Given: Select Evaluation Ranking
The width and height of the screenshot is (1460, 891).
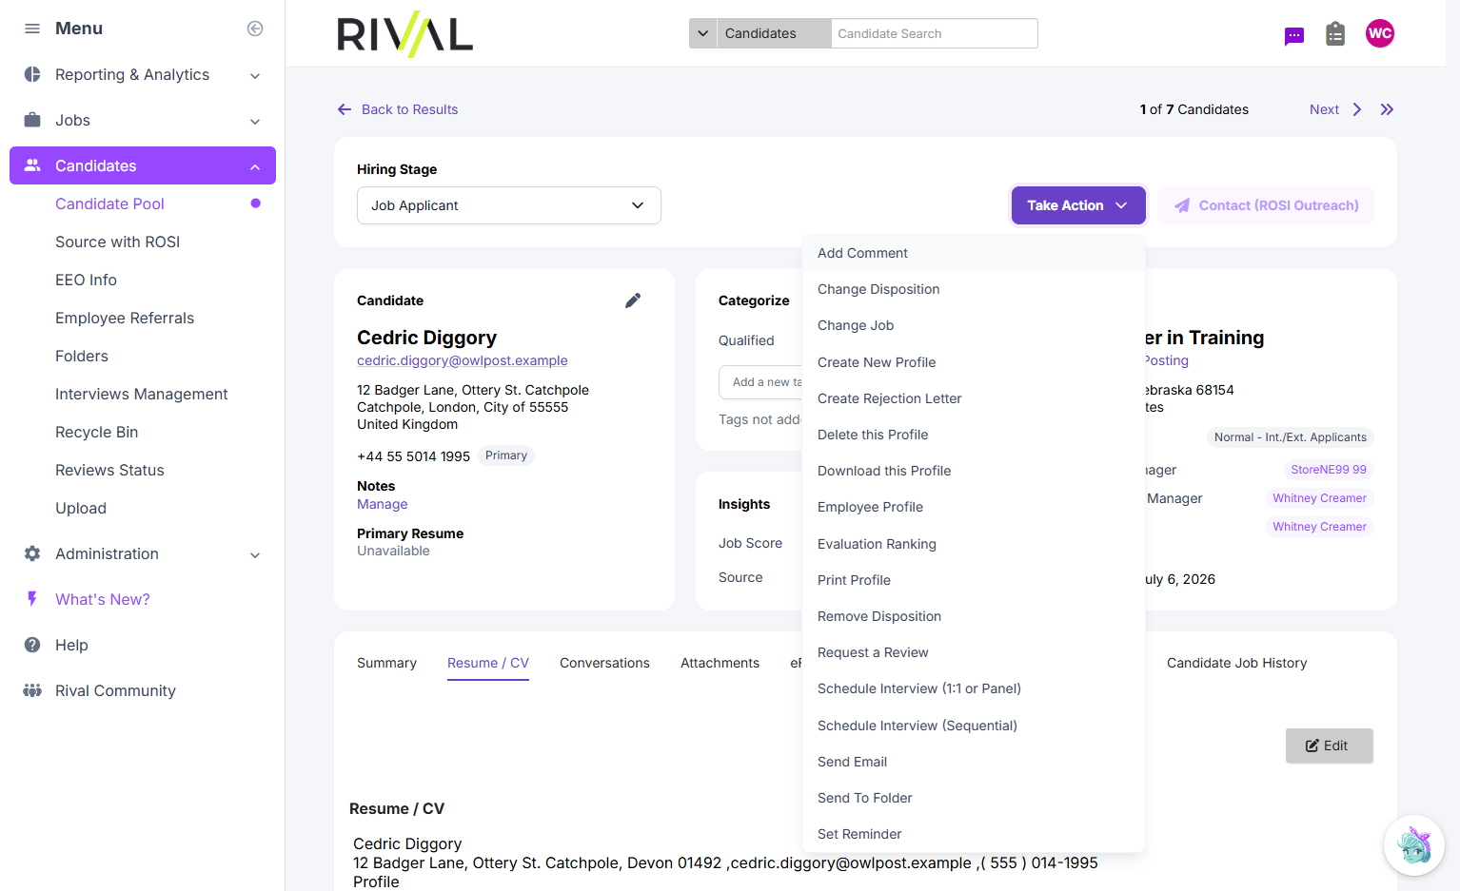Looking at the screenshot, I should pos(974,544).
